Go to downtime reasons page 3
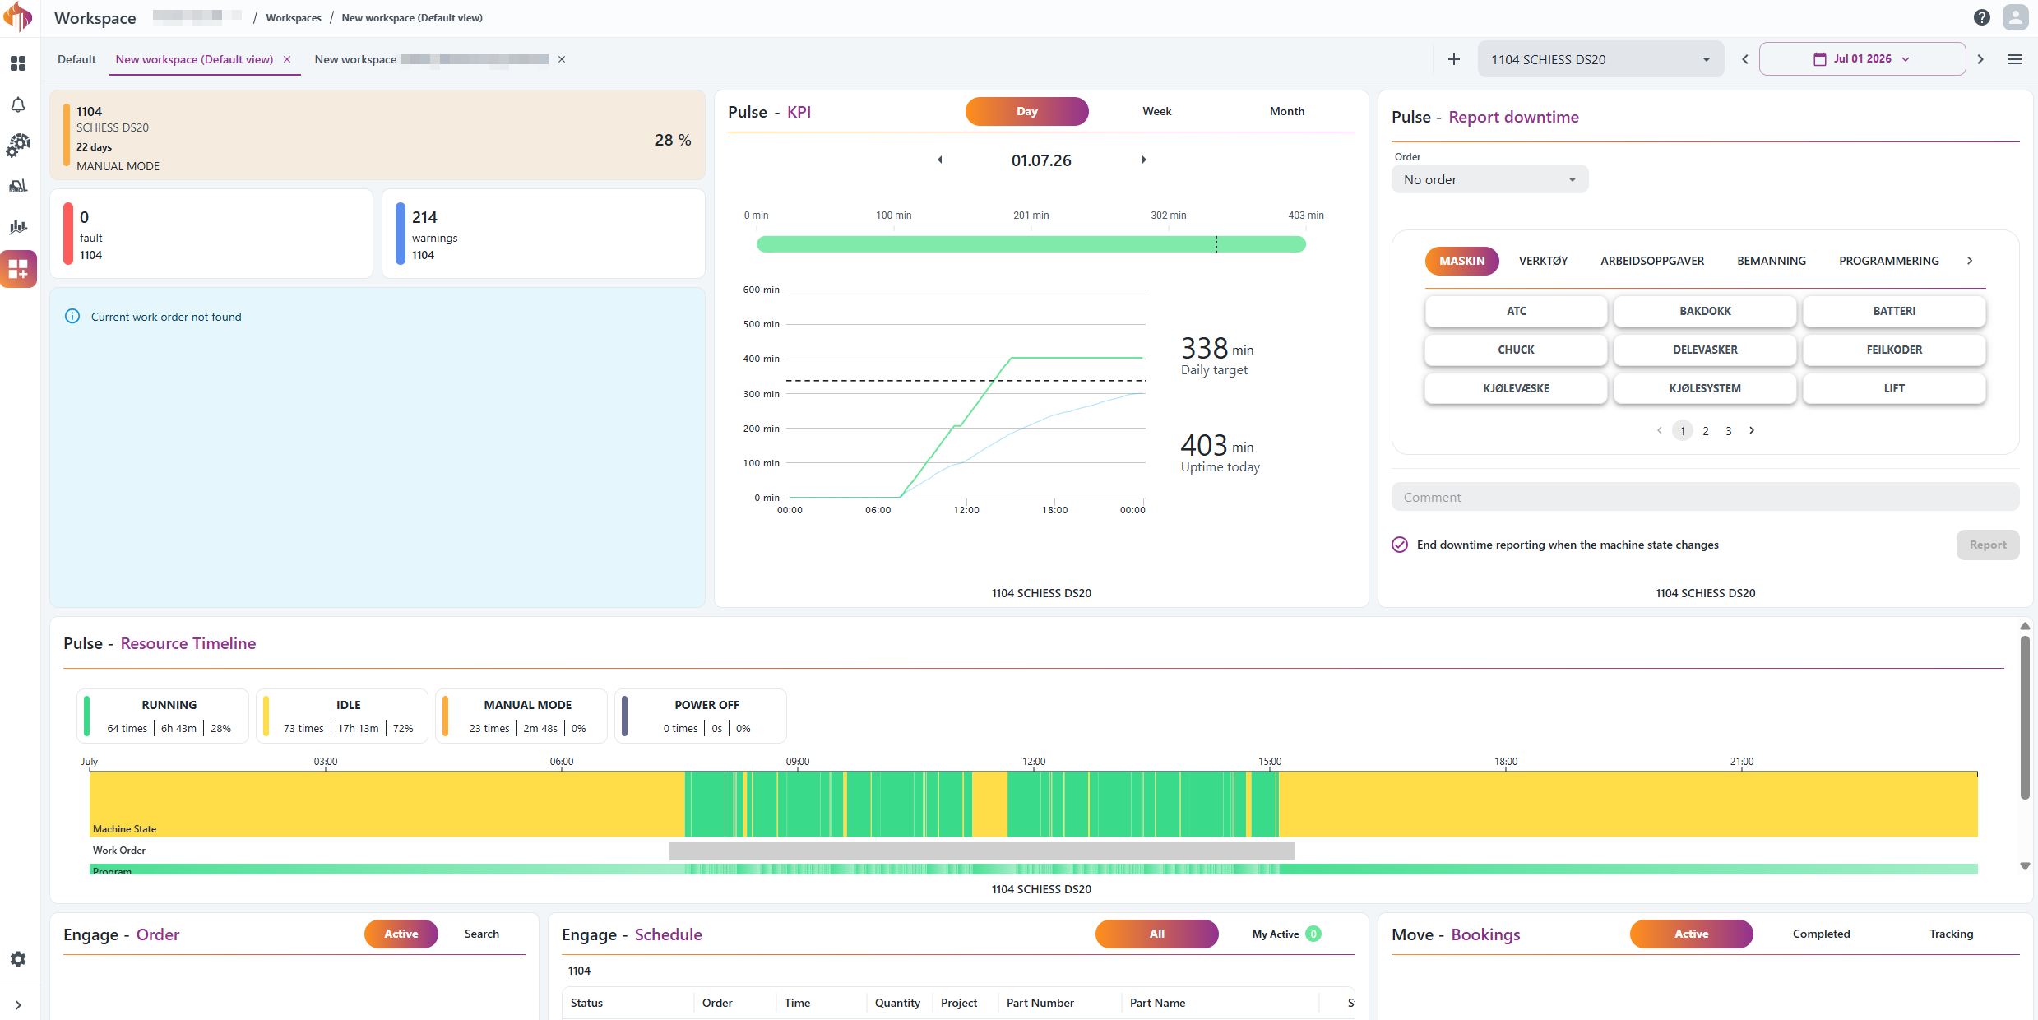The height and width of the screenshot is (1020, 2038). pyautogui.click(x=1729, y=431)
